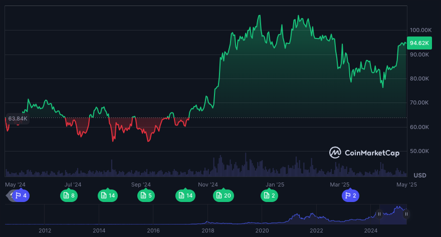Select the green news marker labeled 20
This screenshot has width=441, height=237.
[223, 195]
